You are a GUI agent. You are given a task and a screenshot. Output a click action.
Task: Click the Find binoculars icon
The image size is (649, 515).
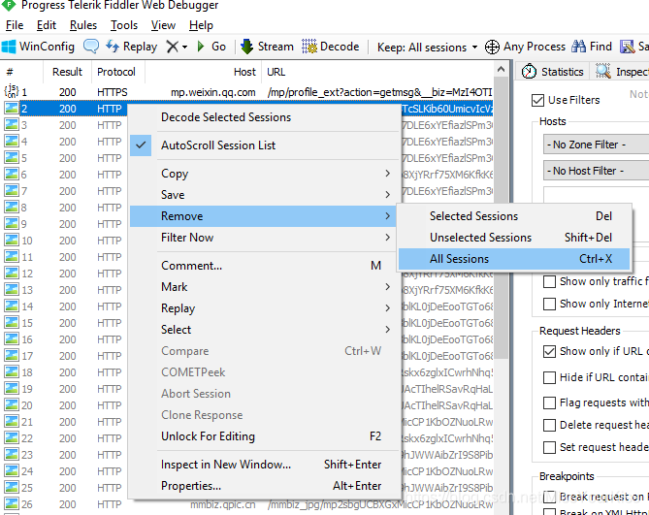[578, 47]
